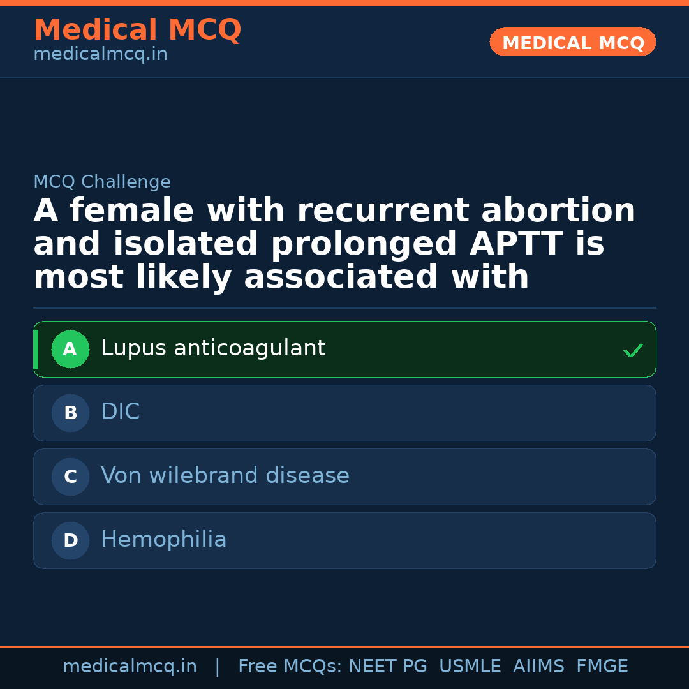
Task: Click the Medical MCQ header title
Action: click(137, 30)
